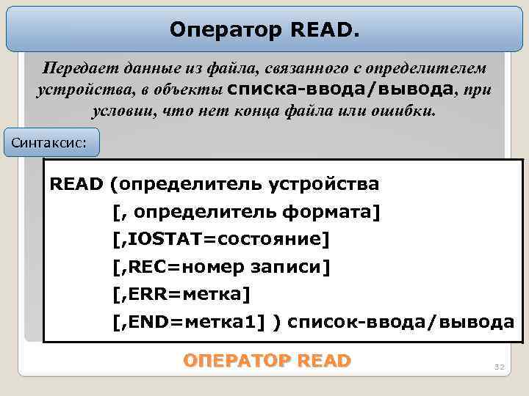The height and width of the screenshot is (396, 529).
Task: Select the line '[, определитель формата]'
Action: click(x=247, y=212)
